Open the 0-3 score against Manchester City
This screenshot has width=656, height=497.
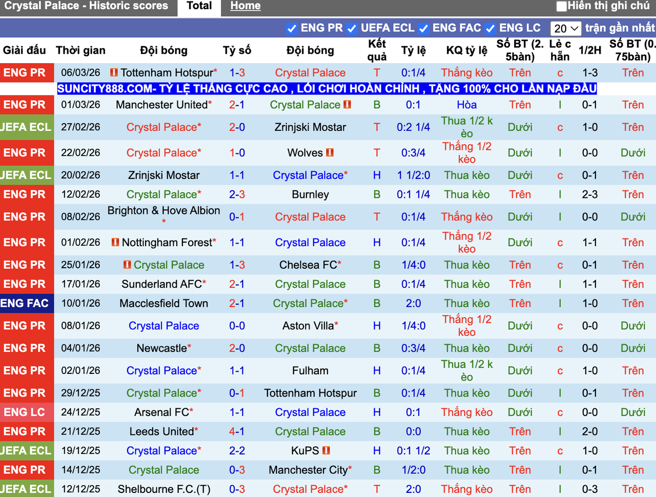[x=237, y=470]
